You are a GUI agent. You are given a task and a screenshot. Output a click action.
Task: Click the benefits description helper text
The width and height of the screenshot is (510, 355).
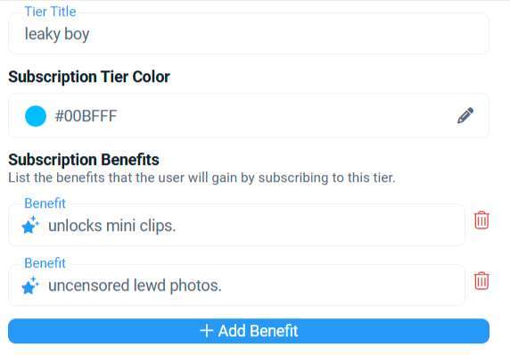pyautogui.click(x=202, y=177)
